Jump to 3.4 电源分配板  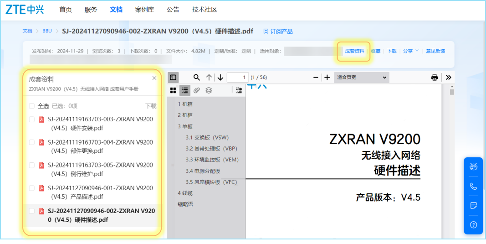click(203, 171)
